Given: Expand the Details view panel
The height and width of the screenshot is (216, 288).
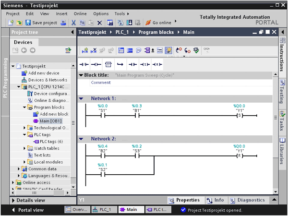Looking at the screenshot, I should click(x=13, y=200).
